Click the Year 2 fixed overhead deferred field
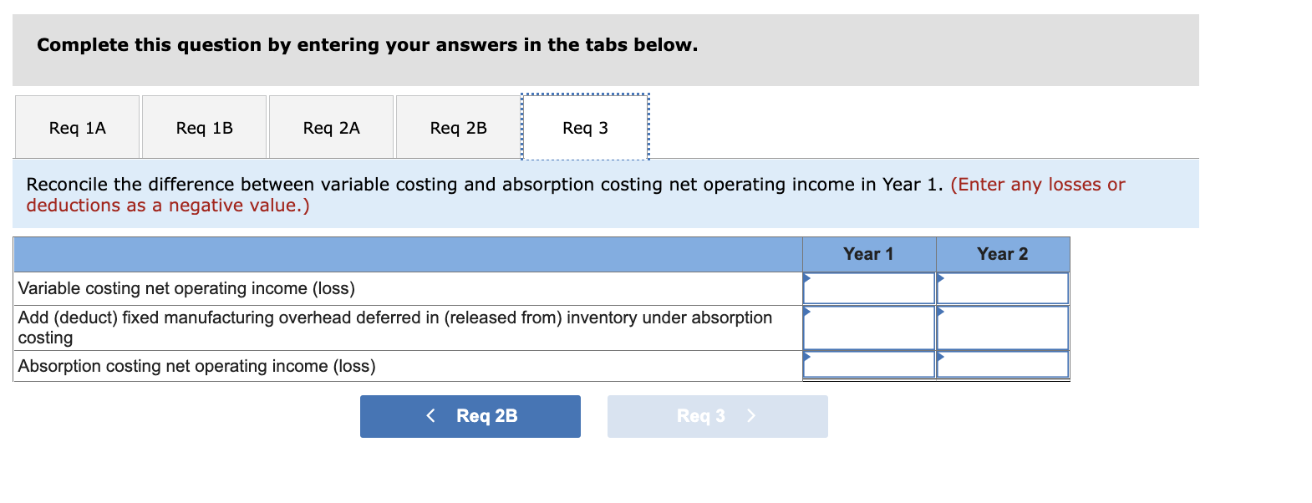The image size is (1312, 503). [x=1003, y=326]
